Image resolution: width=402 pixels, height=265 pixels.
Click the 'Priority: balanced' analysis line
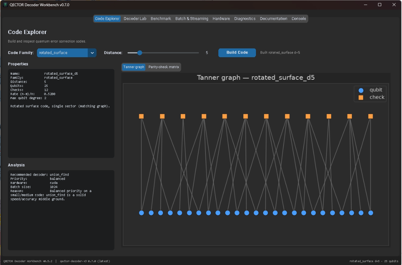[x=38, y=179]
